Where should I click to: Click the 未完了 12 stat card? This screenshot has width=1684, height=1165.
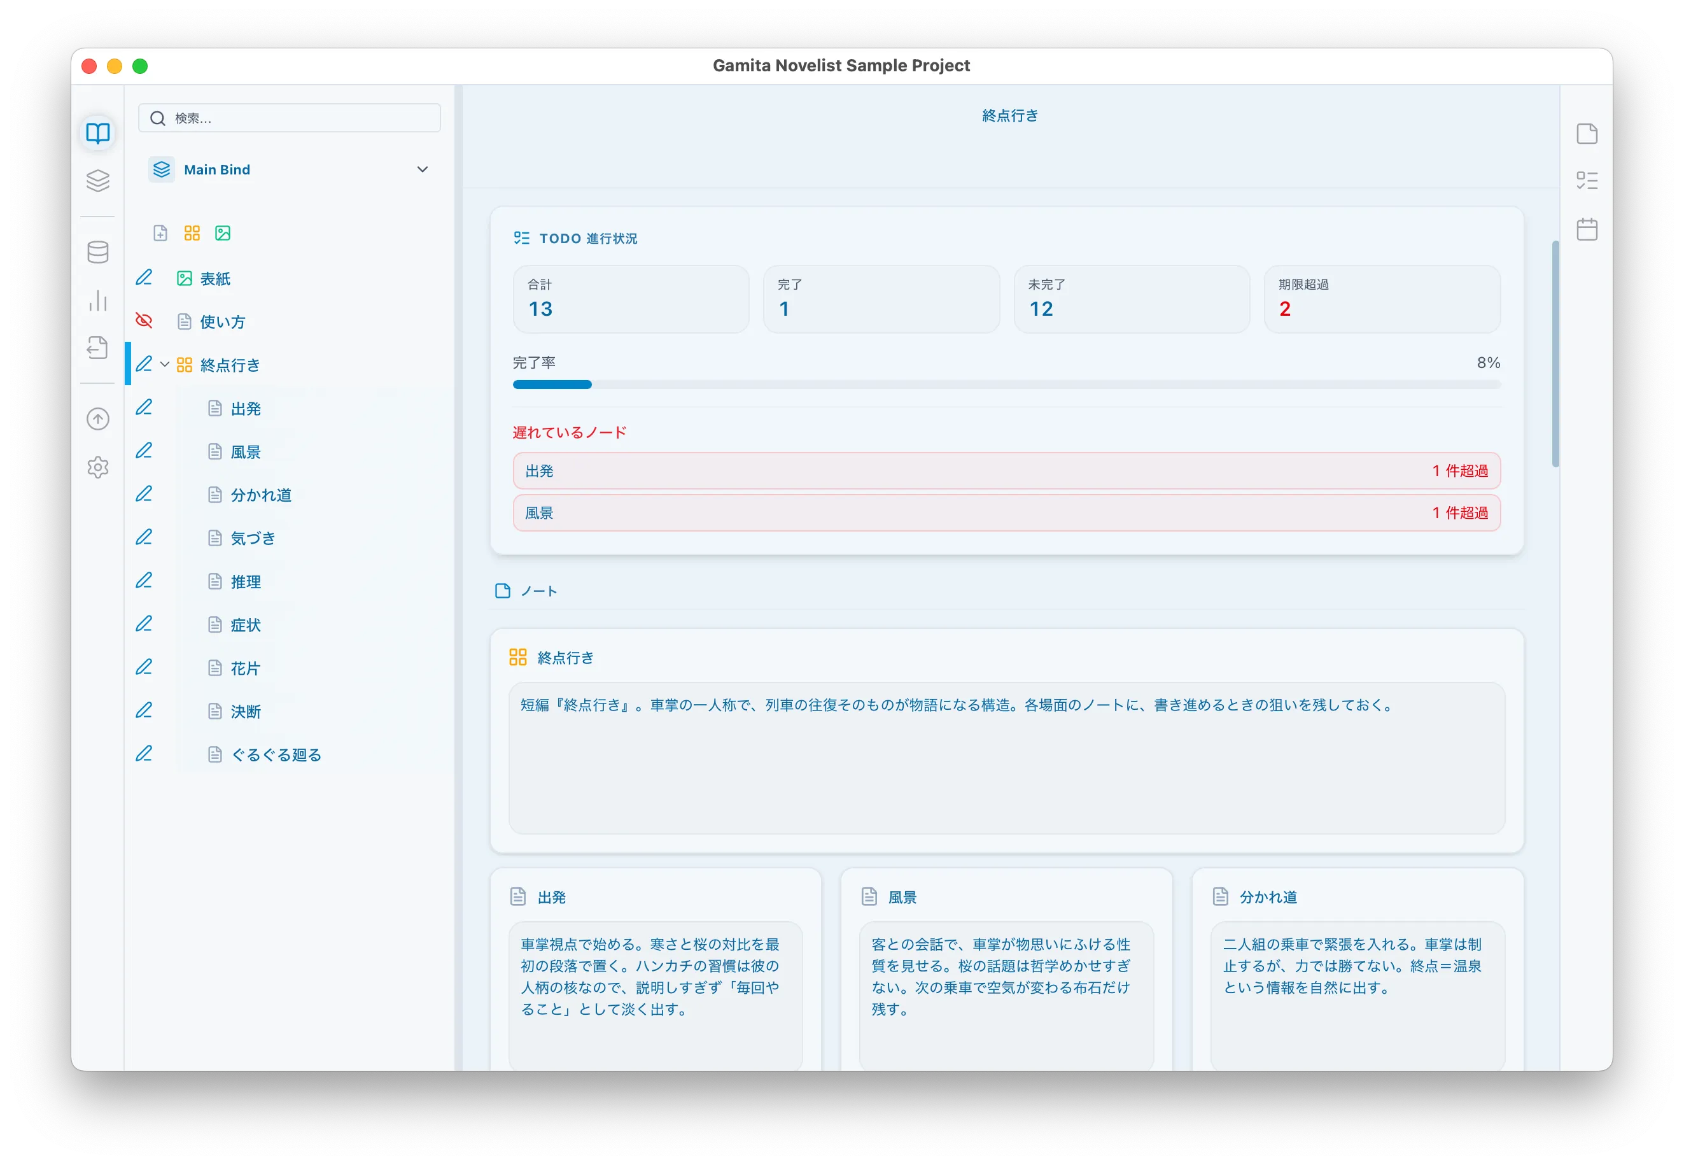point(1131,299)
